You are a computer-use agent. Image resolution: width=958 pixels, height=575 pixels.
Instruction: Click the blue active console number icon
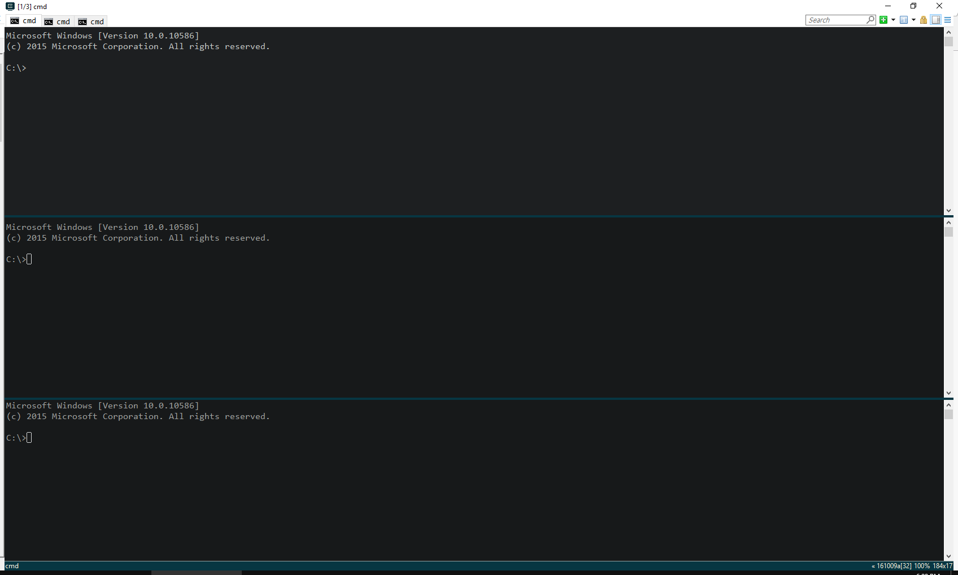pos(904,20)
